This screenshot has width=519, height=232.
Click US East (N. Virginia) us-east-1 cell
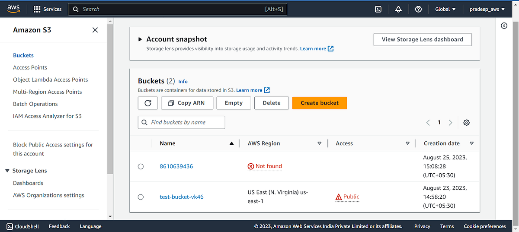pyautogui.click(x=278, y=197)
